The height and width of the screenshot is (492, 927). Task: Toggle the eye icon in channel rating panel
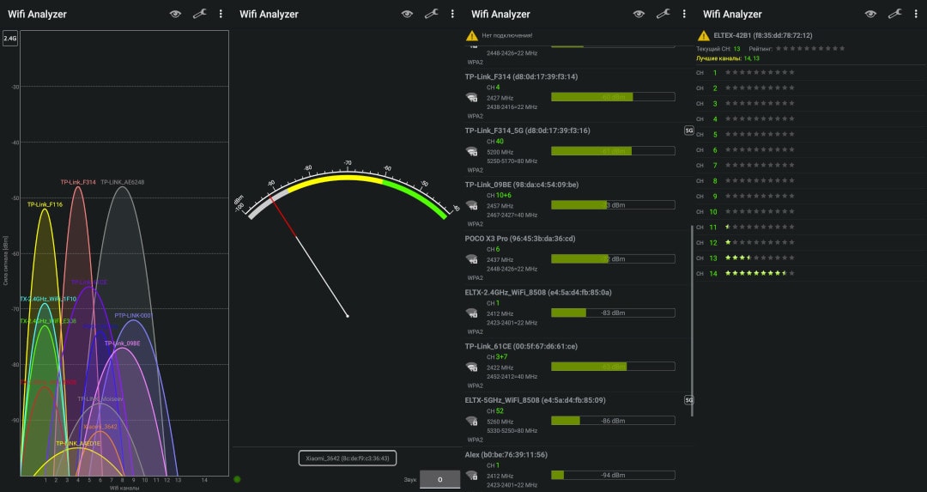click(870, 14)
